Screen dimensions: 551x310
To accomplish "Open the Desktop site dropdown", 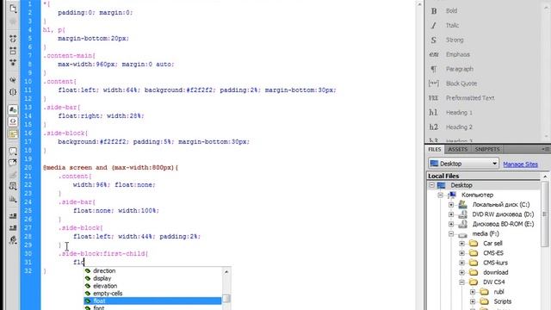I will [463, 164].
